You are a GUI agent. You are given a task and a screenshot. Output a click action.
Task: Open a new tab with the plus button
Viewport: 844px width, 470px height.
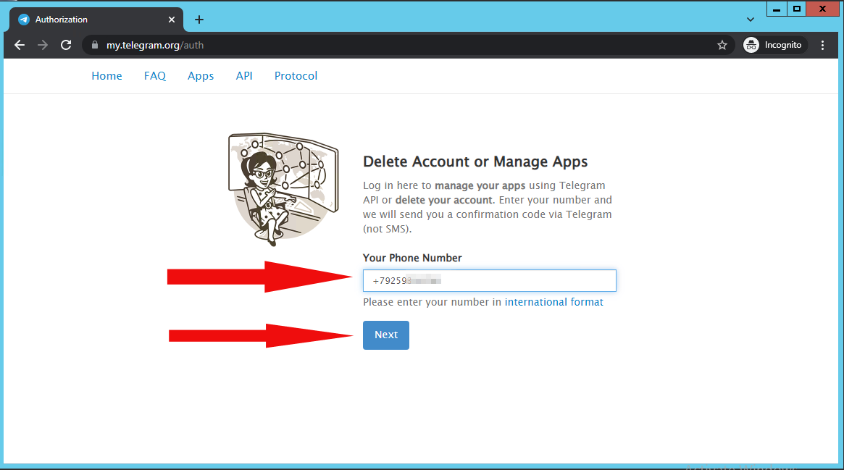point(199,20)
